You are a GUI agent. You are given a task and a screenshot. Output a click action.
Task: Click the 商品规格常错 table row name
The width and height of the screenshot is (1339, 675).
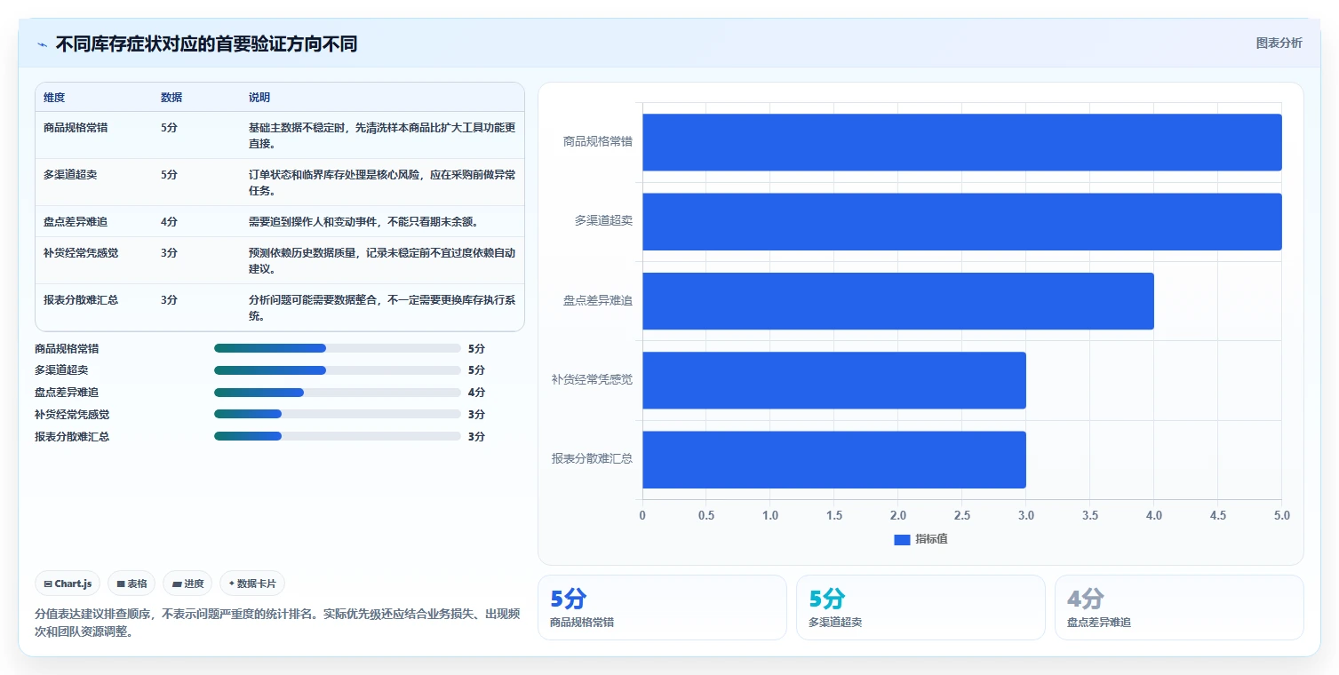[x=76, y=128]
